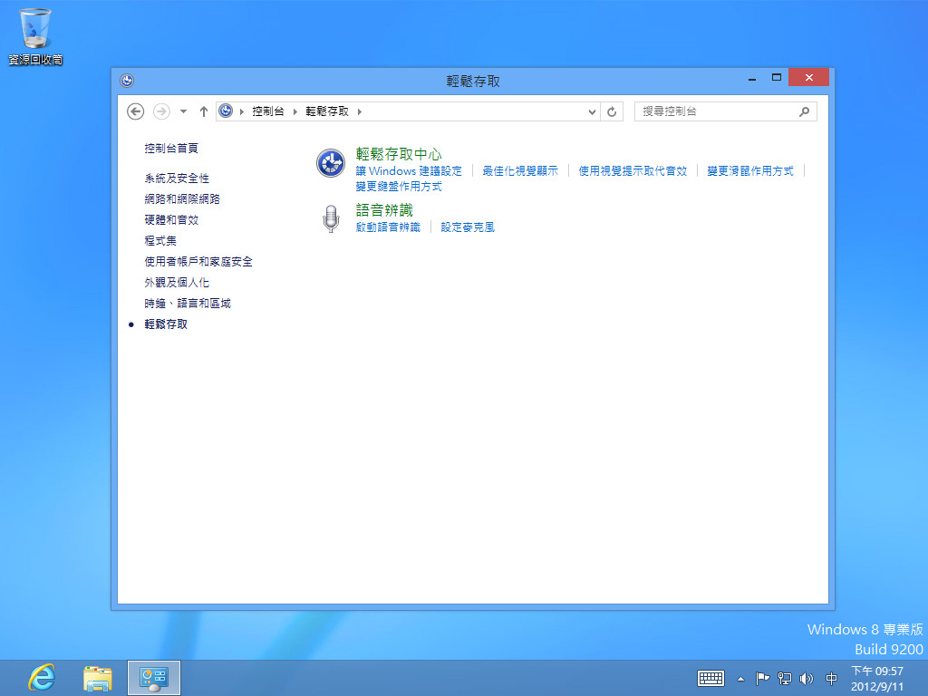Open the touch keyboard from taskbar

coord(710,678)
